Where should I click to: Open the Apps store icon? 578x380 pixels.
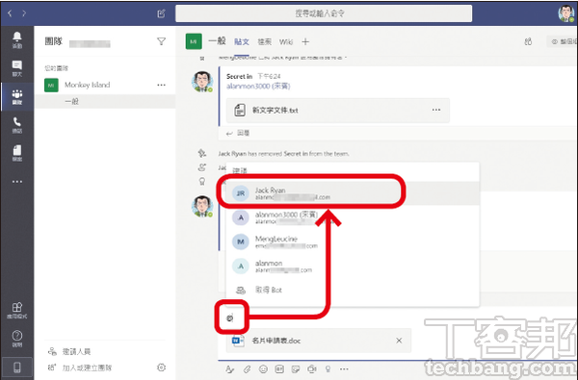coord(17,310)
